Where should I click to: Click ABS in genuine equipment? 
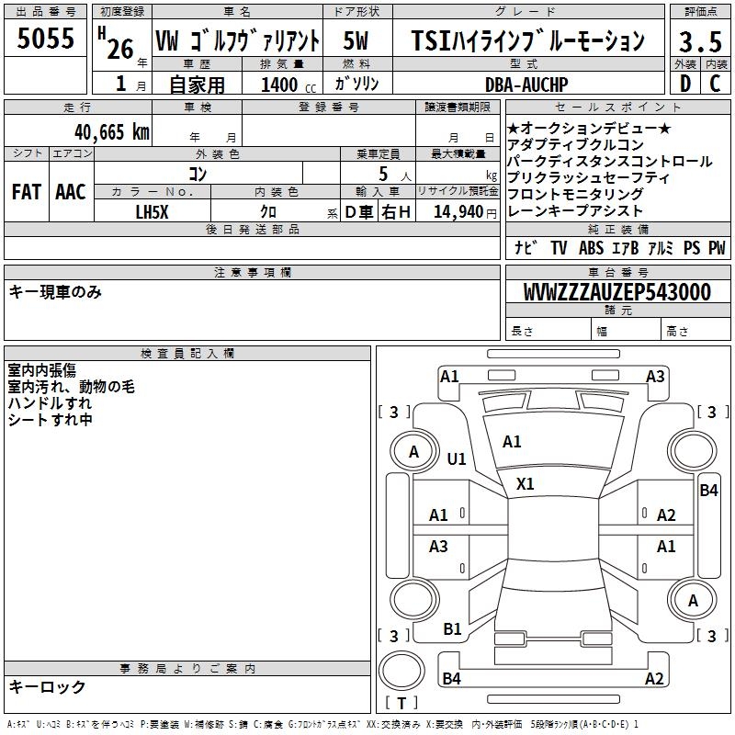[591, 247]
